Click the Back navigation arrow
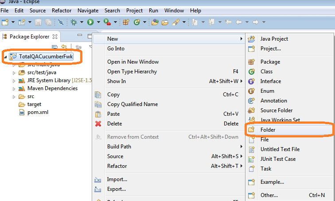The image size is (335, 201). click(239, 22)
